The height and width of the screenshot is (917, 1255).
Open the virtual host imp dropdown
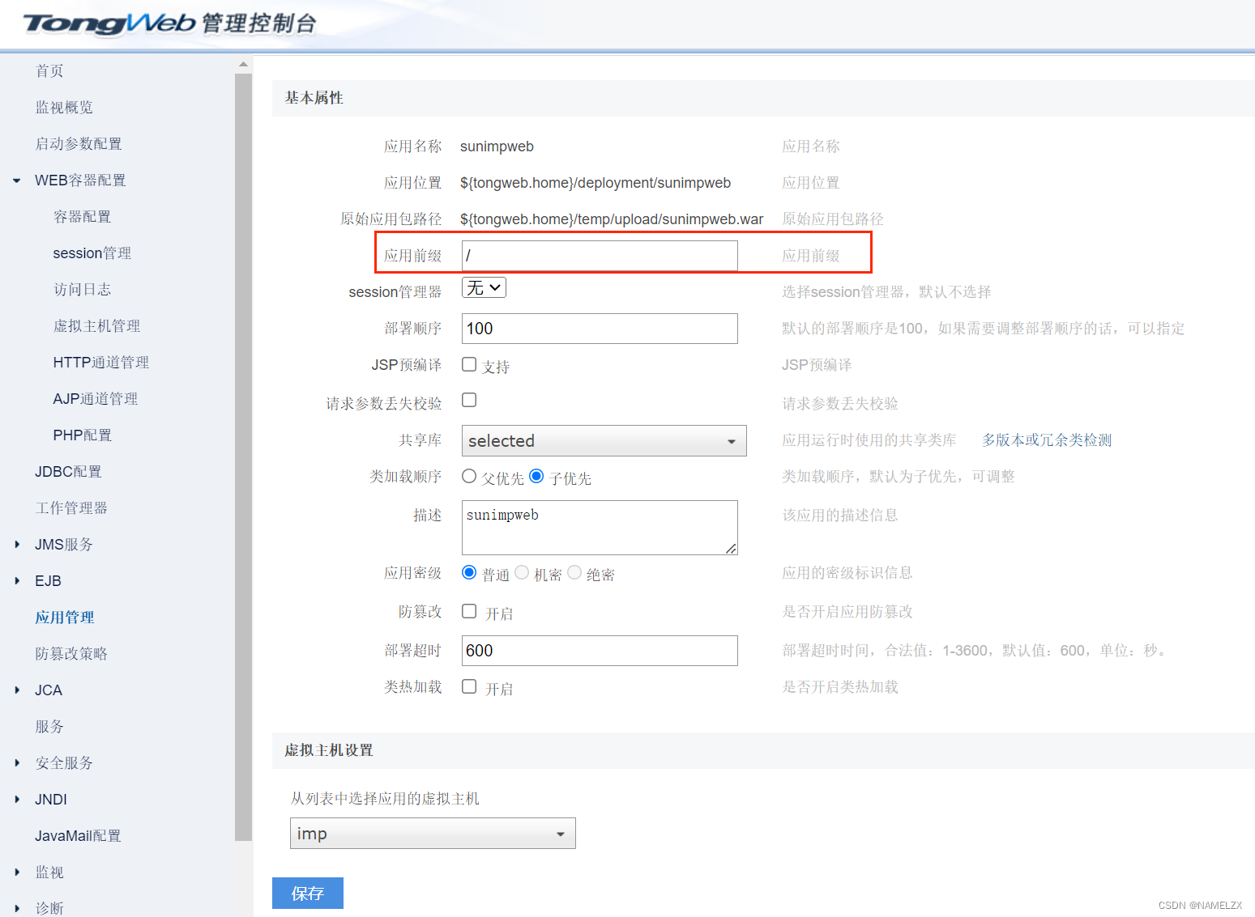433,834
